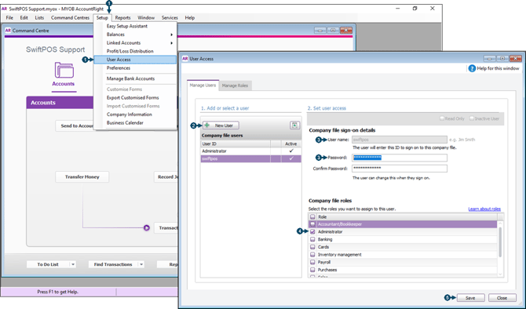Click the AR icon in the Command Centre title bar
The height and width of the screenshot is (309, 526).
pos(8,31)
